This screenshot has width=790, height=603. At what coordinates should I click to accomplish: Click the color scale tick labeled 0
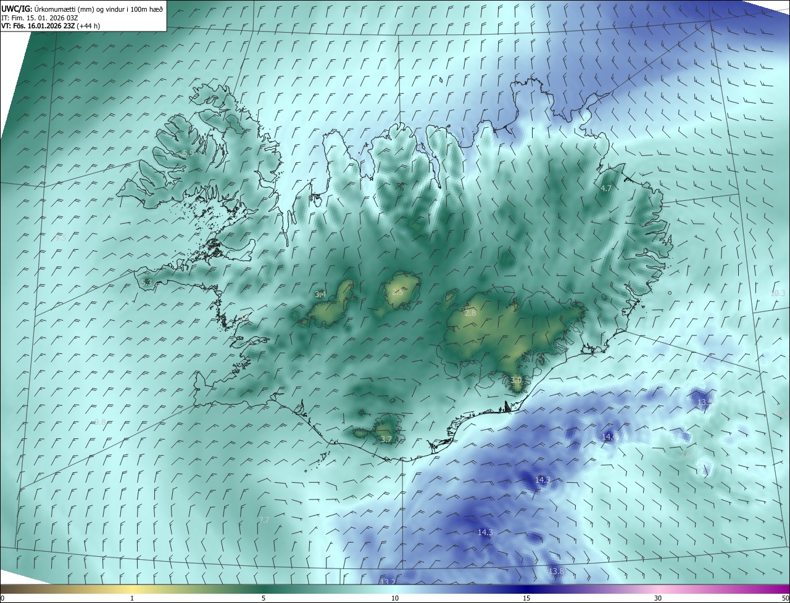pos(2,599)
